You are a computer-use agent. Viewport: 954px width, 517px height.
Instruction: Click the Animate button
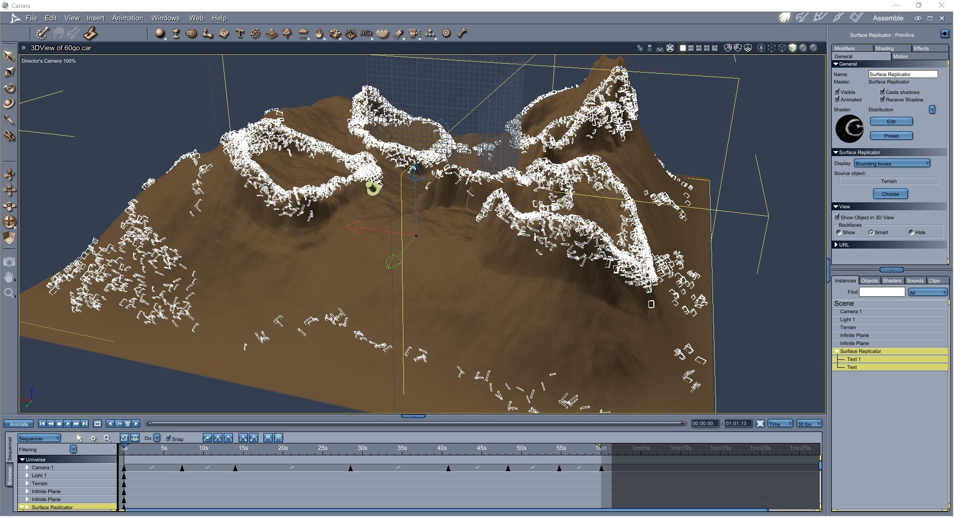(x=19, y=424)
